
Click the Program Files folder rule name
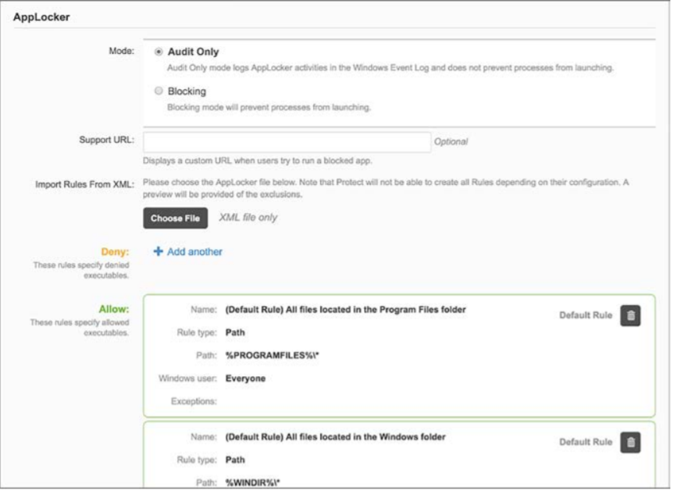(x=345, y=310)
